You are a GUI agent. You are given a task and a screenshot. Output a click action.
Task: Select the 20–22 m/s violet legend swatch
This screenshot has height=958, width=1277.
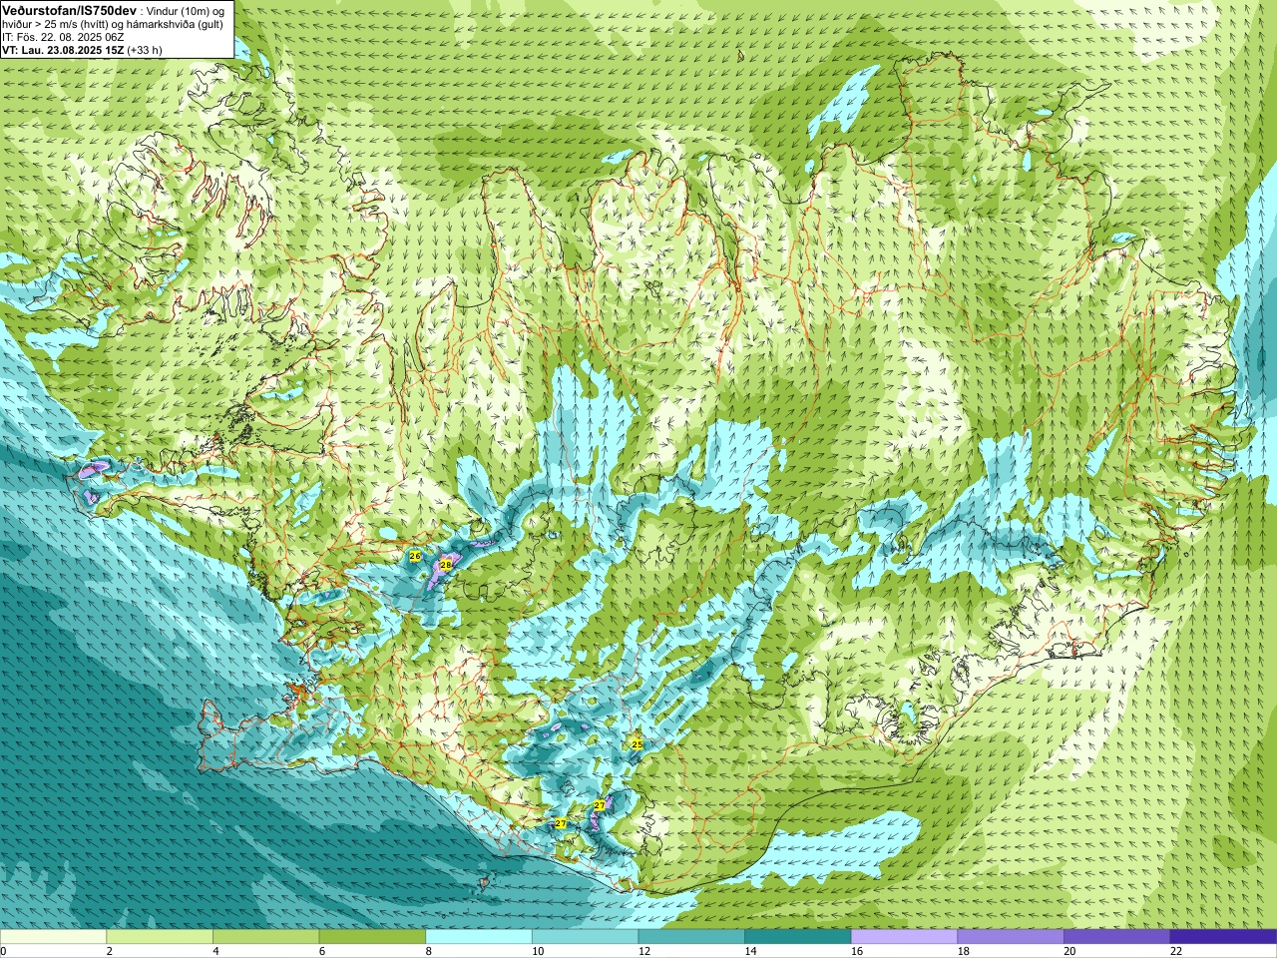pos(1117,937)
